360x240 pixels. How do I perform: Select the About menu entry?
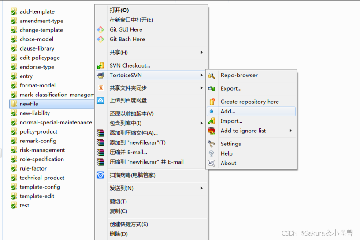228,163
